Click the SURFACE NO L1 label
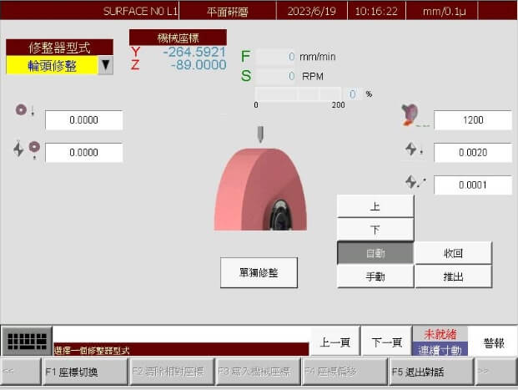The height and width of the screenshot is (390, 518). pos(141,11)
